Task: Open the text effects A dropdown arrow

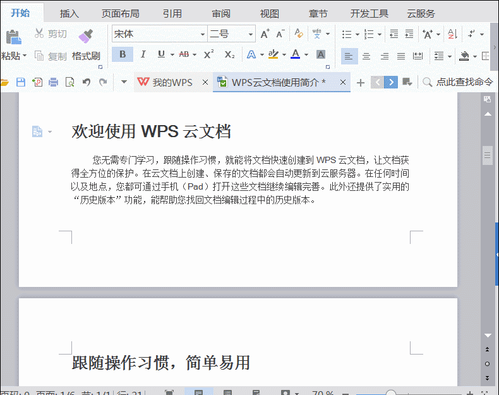Action: [262, 55]
